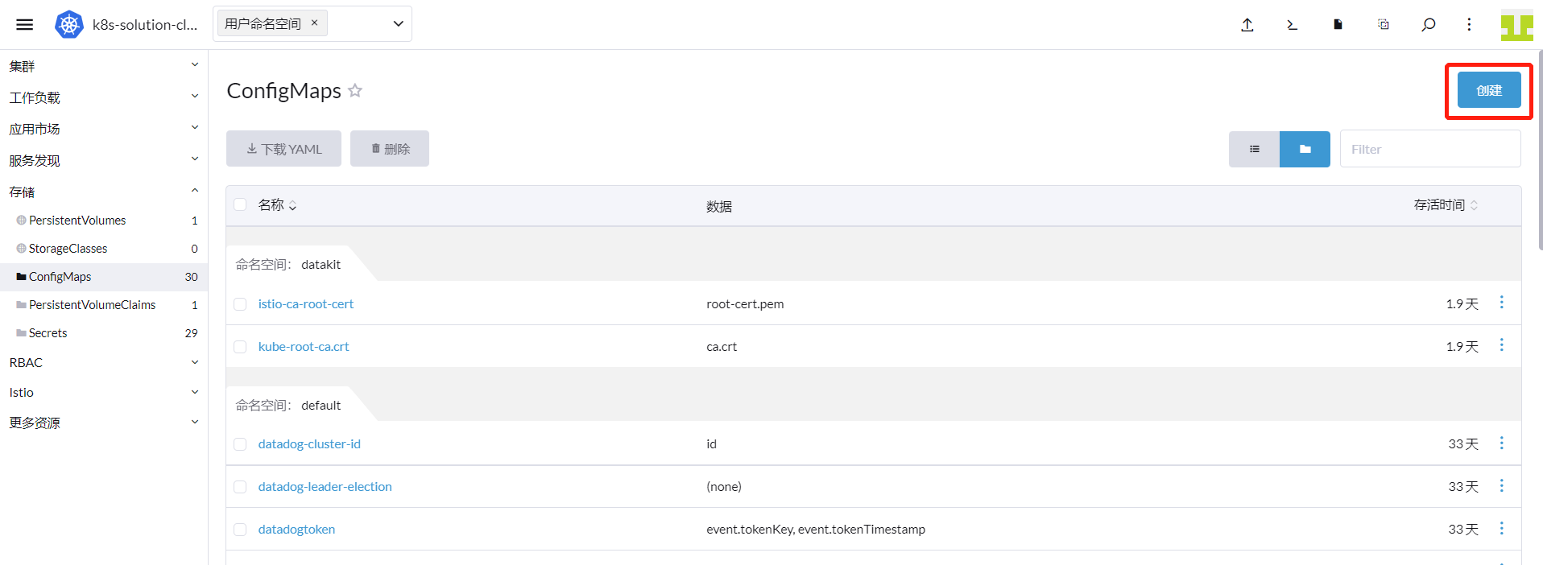Expand the namespace selector dropdown arrow
The height and width of the screenshot is (565, 1543).
point(398,24)
